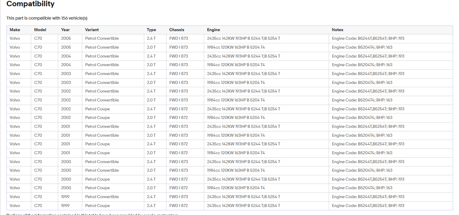459x215 pixels.
Task: Click "Volvo" in the 1999 Petrol Coupe row
Action: click(15, 206)
